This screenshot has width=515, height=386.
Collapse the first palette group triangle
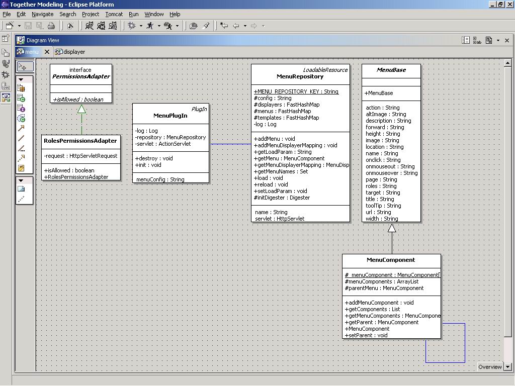[x=21, y=79]
